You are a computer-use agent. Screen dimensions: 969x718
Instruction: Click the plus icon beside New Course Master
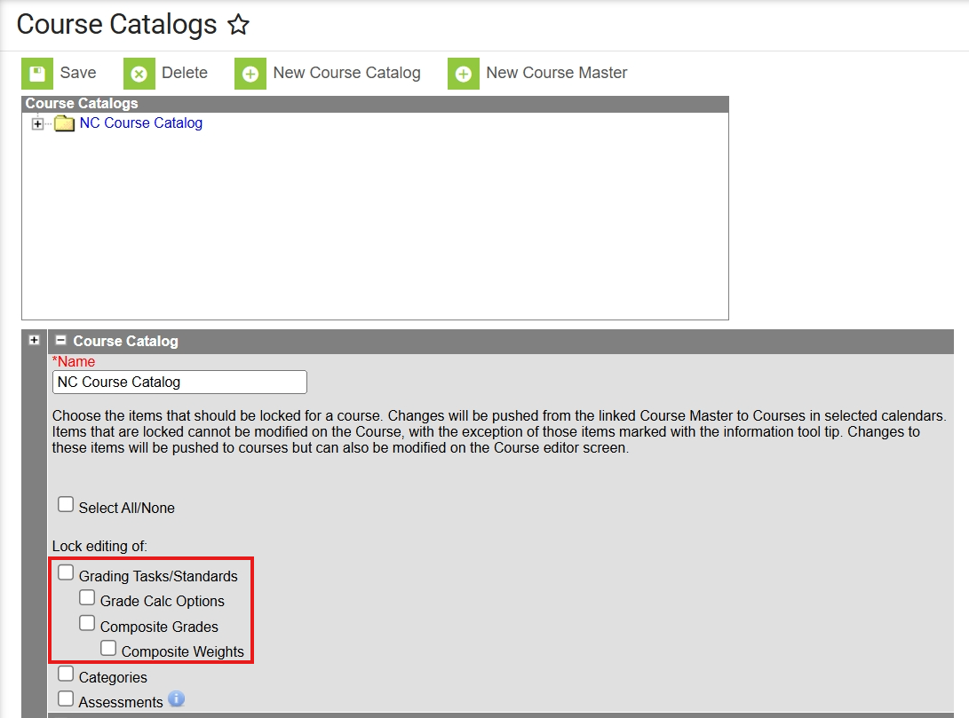coord(463,74)
